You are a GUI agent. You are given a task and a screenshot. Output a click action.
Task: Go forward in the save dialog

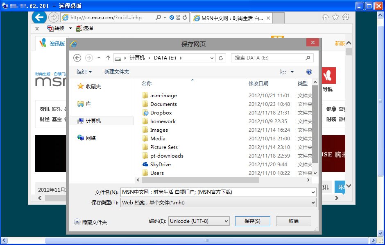89,58
